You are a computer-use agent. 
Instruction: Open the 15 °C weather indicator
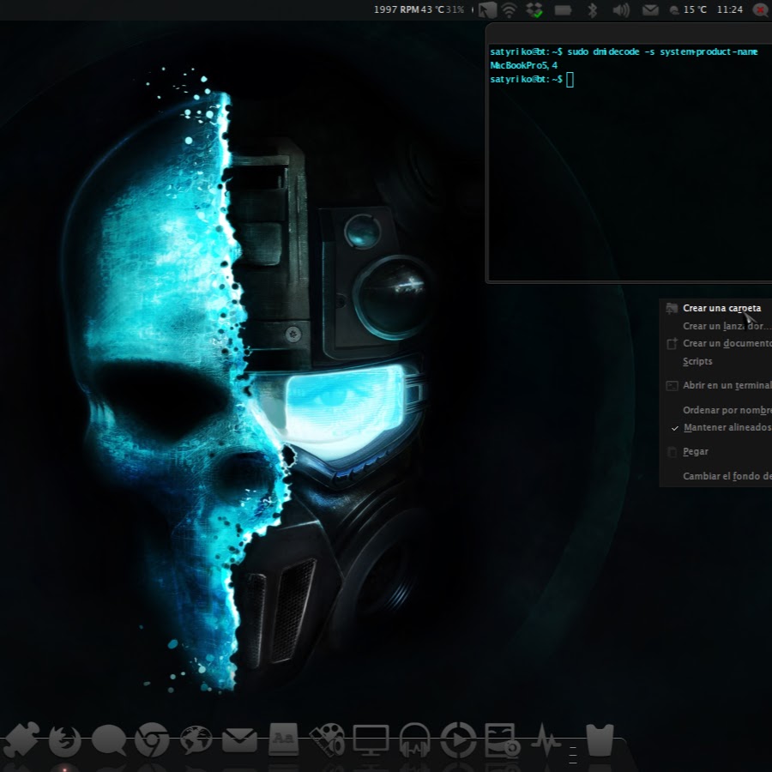point(688,9)
